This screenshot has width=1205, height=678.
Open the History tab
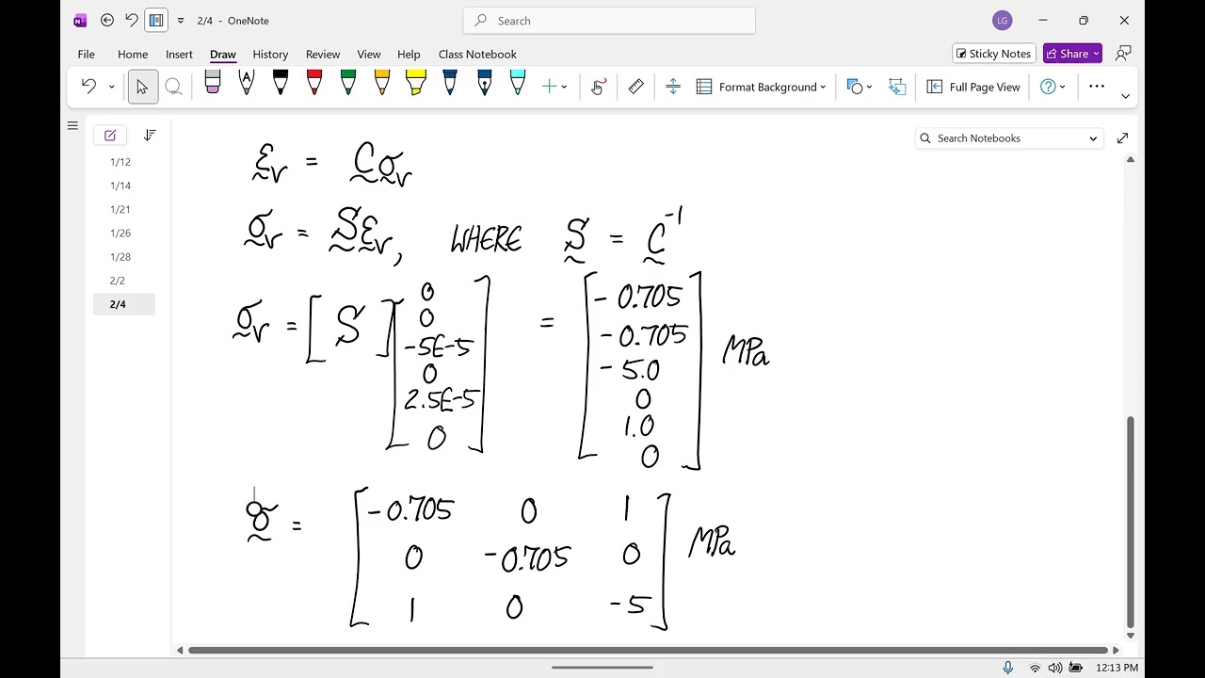pos(270,54)
